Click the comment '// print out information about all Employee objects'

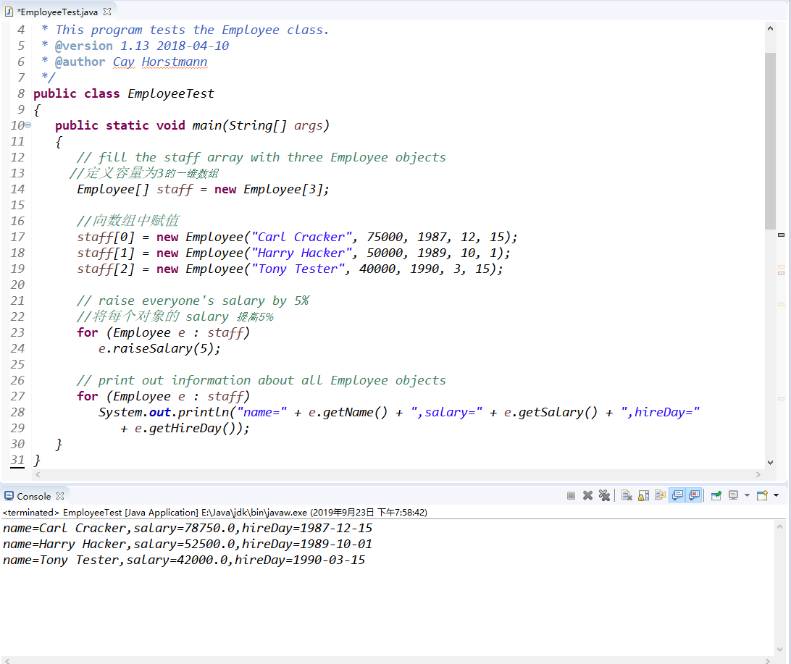click(261, 380)
